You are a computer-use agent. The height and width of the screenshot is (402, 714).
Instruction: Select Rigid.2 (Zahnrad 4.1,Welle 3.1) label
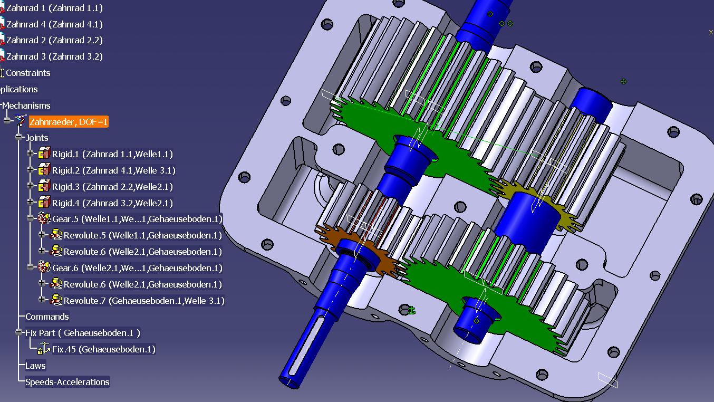(113, 170)
